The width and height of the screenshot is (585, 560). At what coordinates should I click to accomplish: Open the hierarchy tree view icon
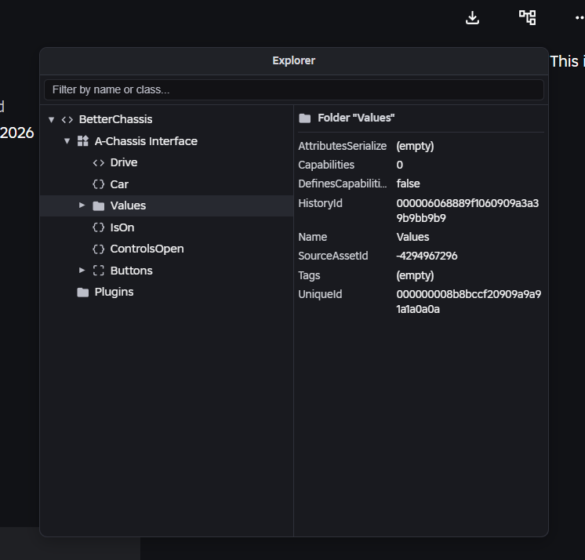tap(528, 17)
